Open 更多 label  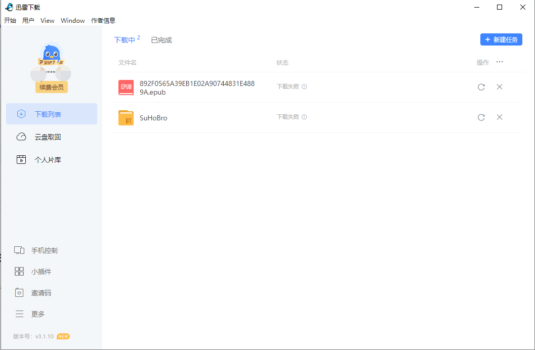click(x=38, y=314)
